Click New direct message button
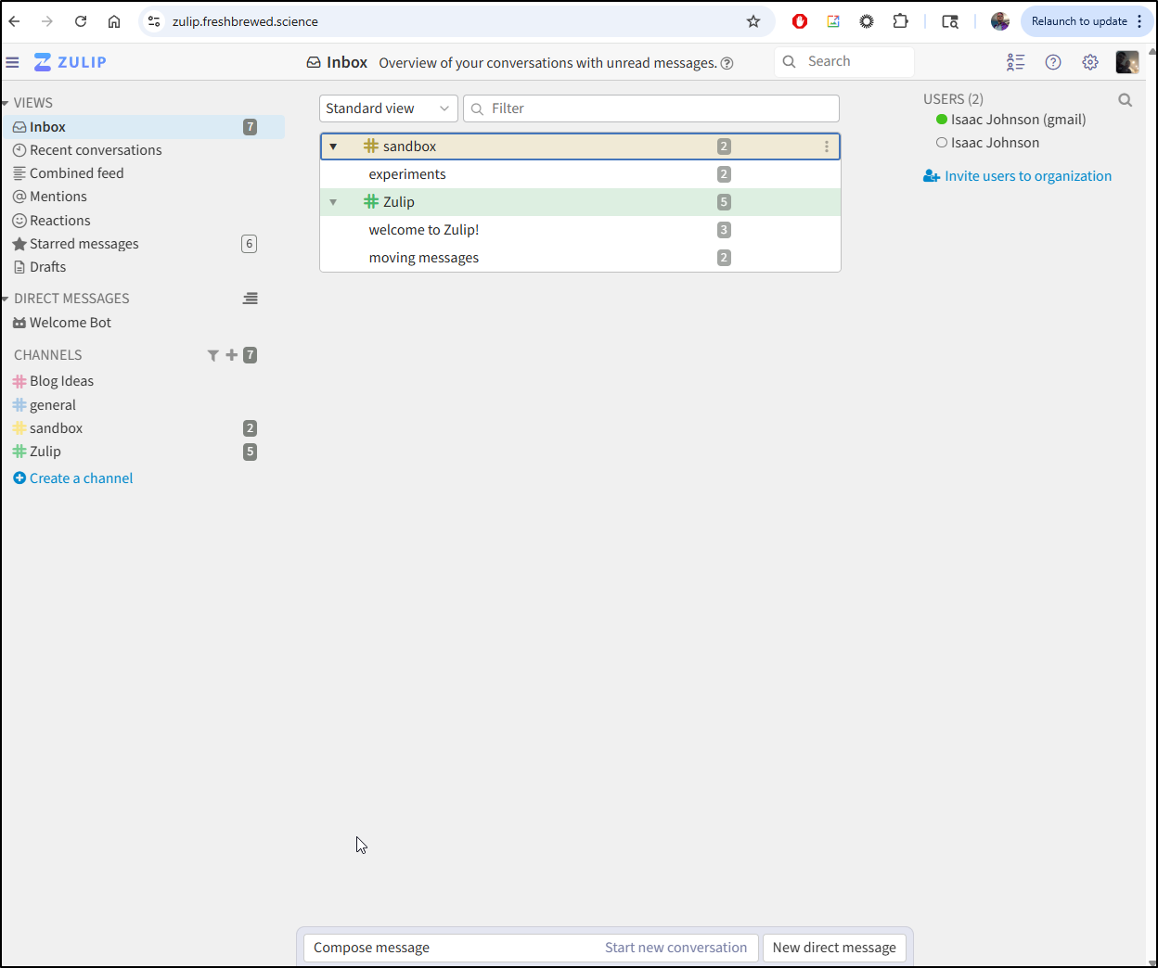 pos(834,948)
